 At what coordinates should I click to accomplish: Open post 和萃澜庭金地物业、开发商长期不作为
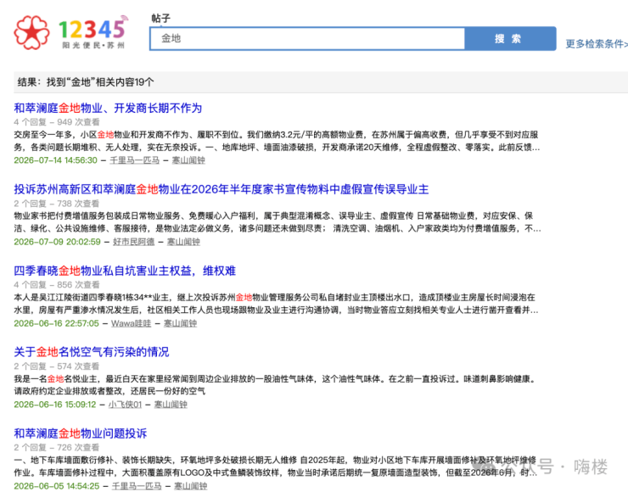108,108
